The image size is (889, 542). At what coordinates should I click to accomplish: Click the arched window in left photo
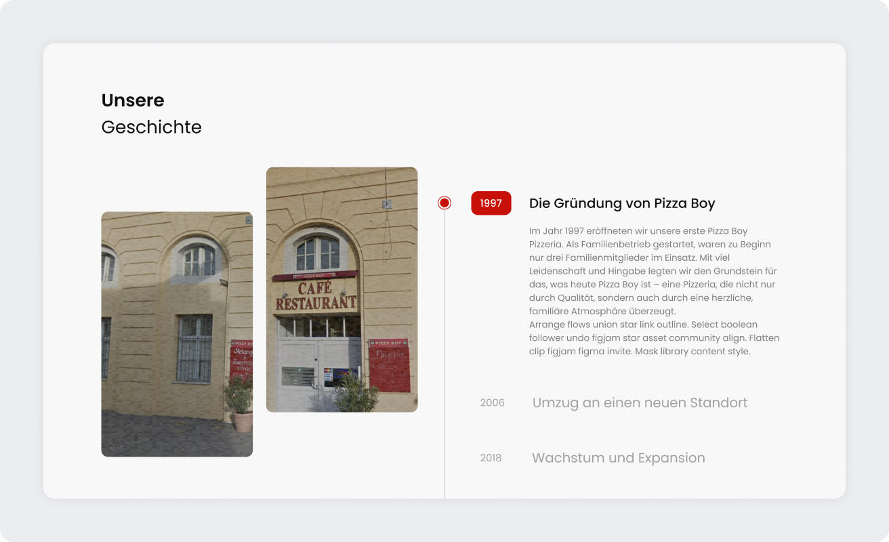pyautogui.click(x=198, y=259)
